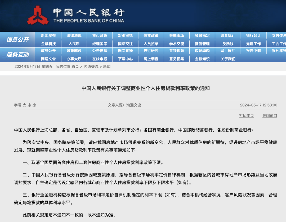The image size is (286, 222).
Task: Open the 图文直播 page
Action: click(x=125, y=51)
